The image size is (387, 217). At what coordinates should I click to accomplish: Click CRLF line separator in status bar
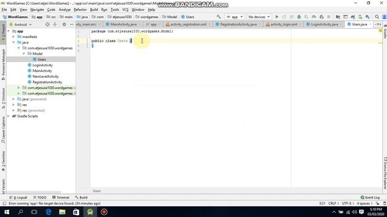click(333, 204)
